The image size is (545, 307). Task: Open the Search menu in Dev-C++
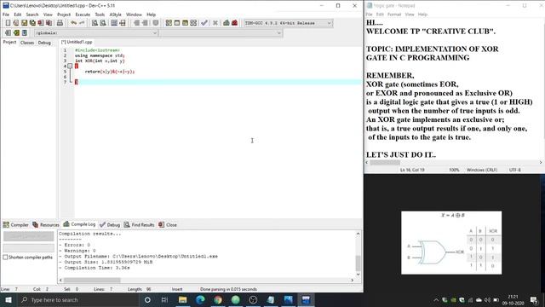click(32, 14)
